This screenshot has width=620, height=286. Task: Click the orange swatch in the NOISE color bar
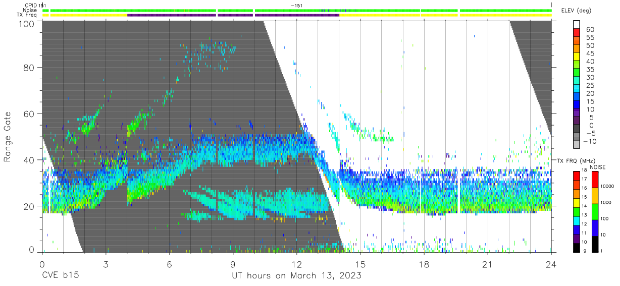594,196
